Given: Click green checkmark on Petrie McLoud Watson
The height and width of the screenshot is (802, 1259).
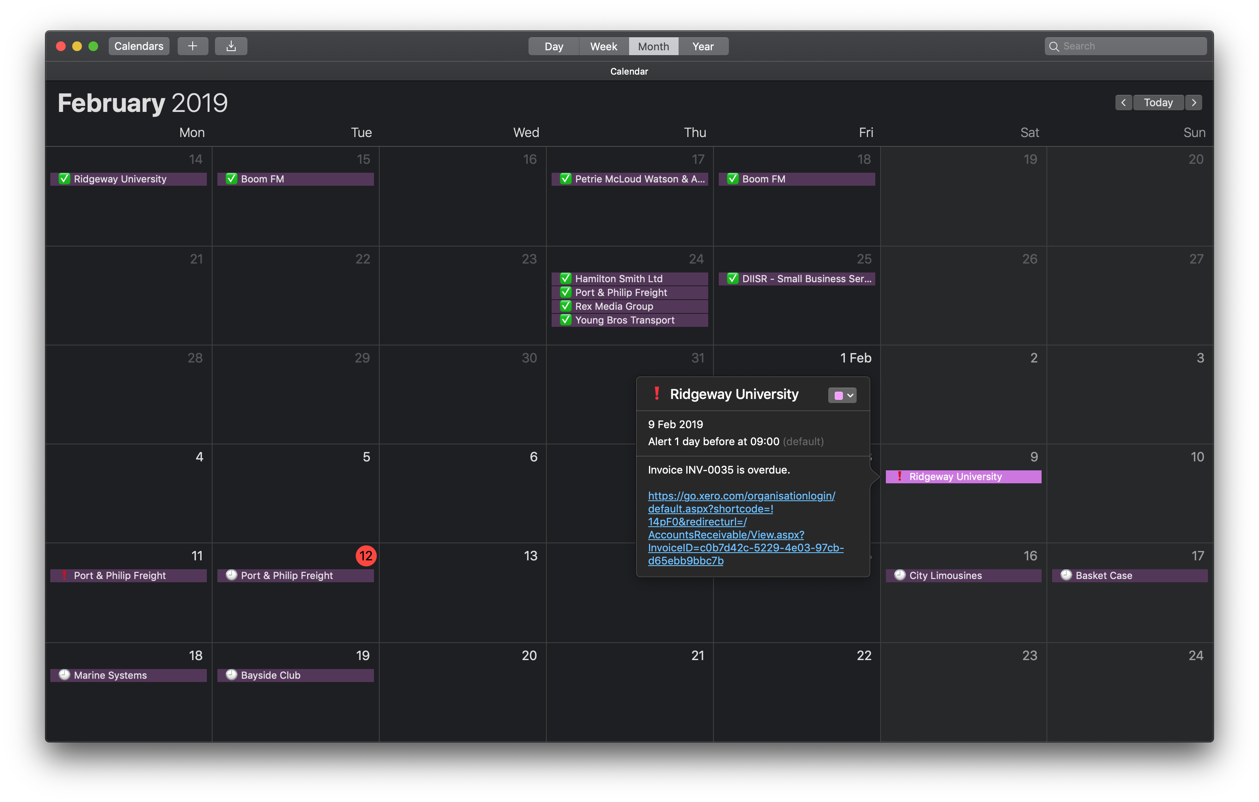Looking at the screenshot, I should [565, 179].
